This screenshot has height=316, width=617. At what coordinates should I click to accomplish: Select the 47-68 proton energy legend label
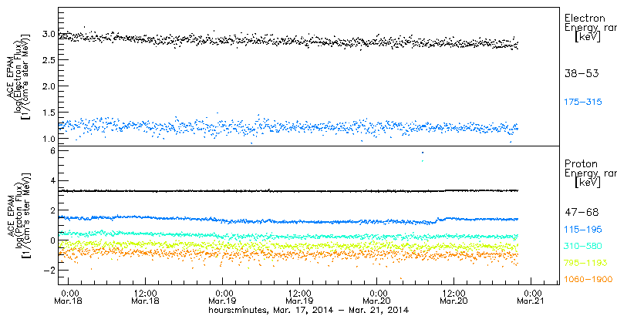(582, 213)
